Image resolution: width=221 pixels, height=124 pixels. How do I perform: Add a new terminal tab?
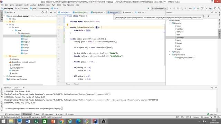click(x=24, y=87)
